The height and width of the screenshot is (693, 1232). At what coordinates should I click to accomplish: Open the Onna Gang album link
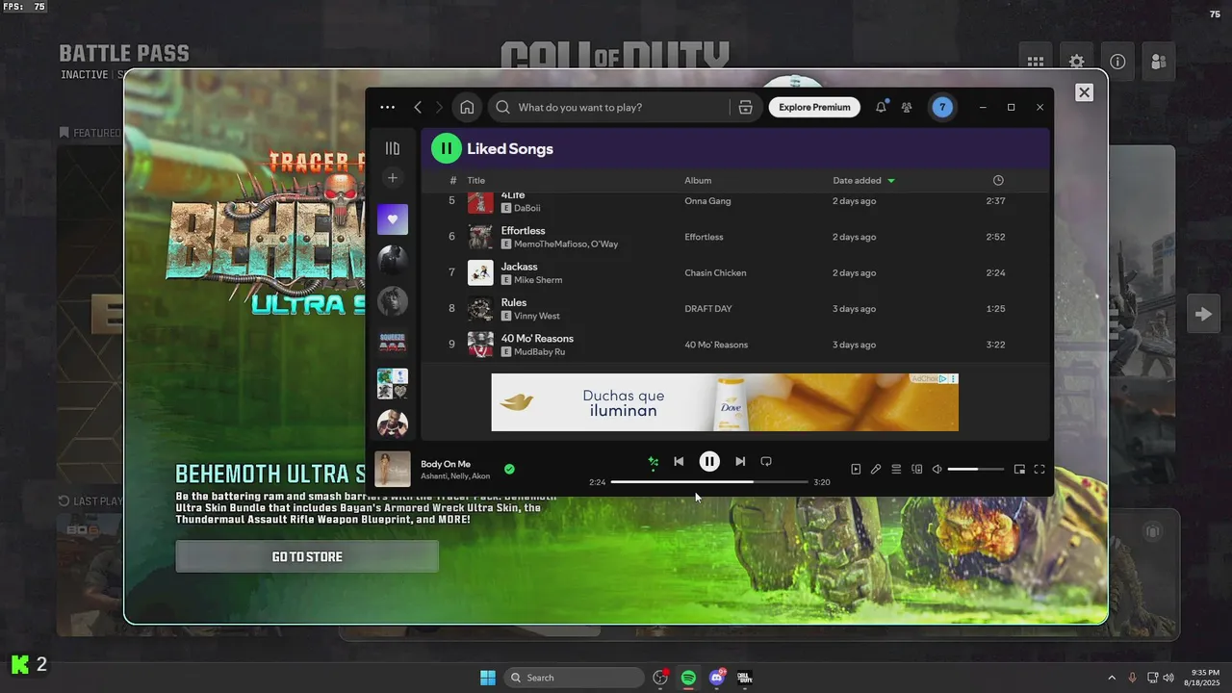[x=707, y=201]
